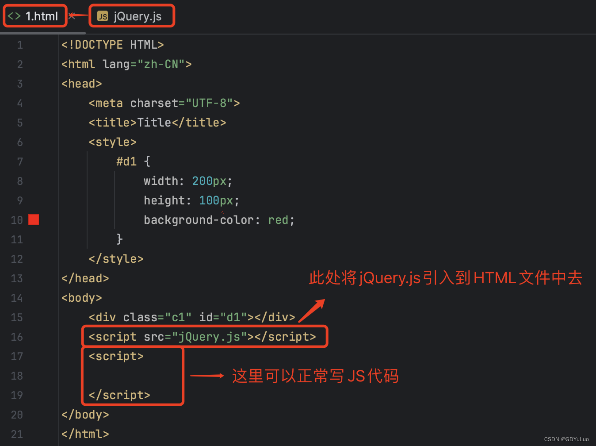This screenshot has width=596, height=446.
Task: Click the div class="c1" attribute
Action: click(157, 317)
